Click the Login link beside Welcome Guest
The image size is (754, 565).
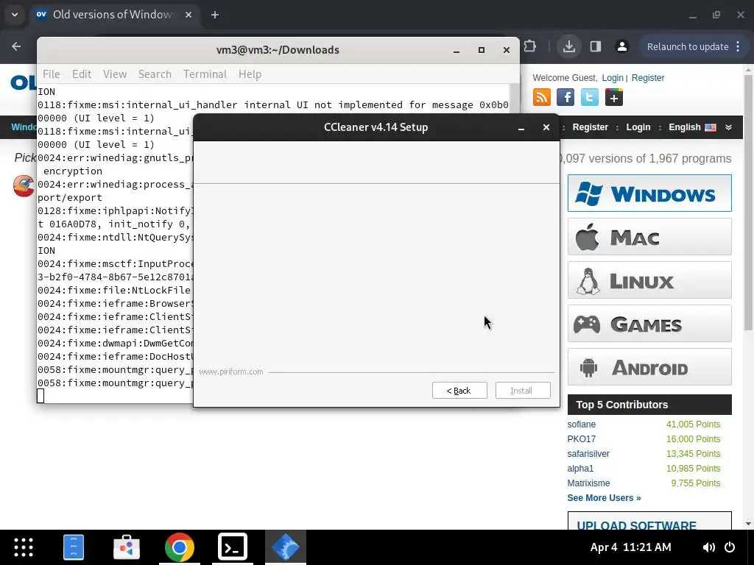click(613, 78)
